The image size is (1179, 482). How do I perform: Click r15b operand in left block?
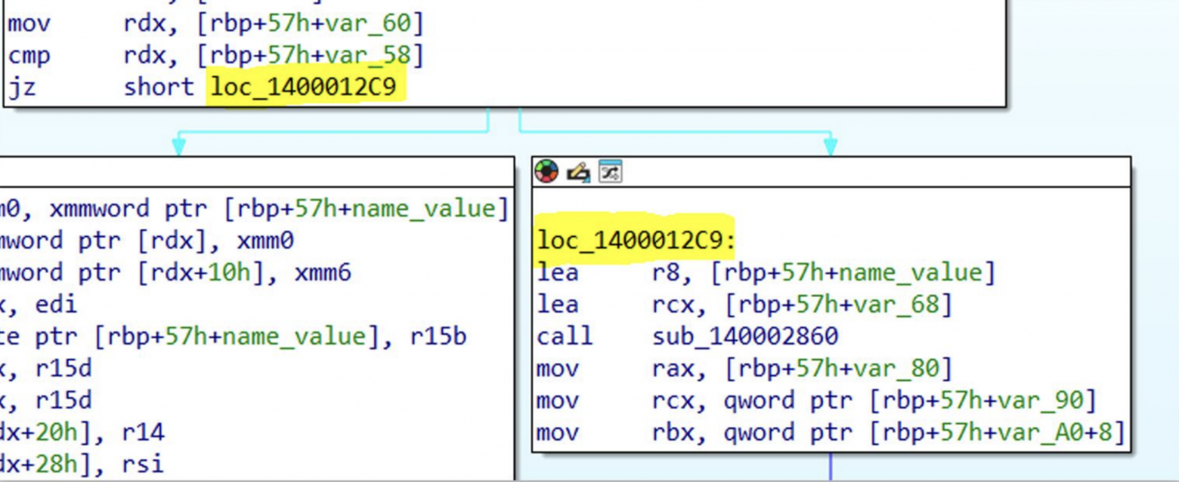439,336
